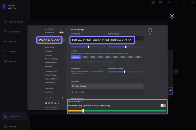196x130 pixels.
Task: Click the Discord icon in title bar
Action: (161, 2)
